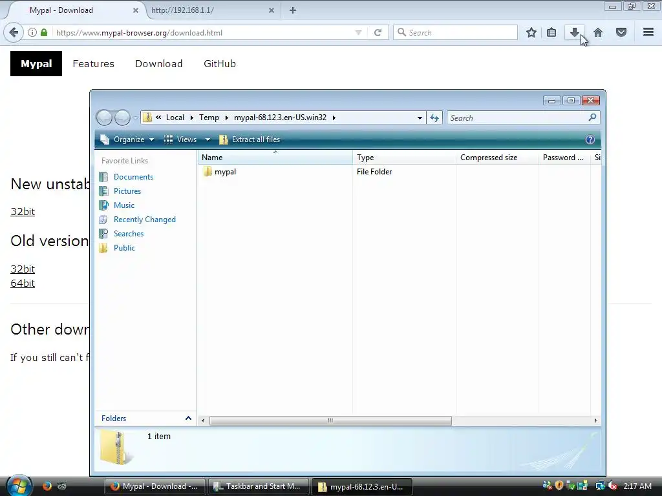662x496 pixels.
Task: Click the security shield tray icon
Action: point(559,486)
